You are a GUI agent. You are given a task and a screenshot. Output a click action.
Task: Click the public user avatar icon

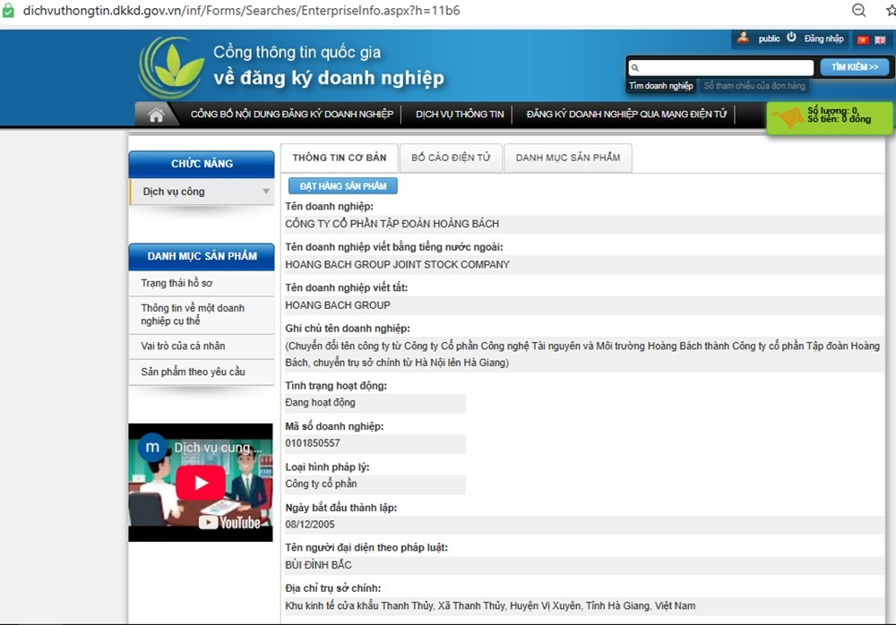click(x=743, y=39)
